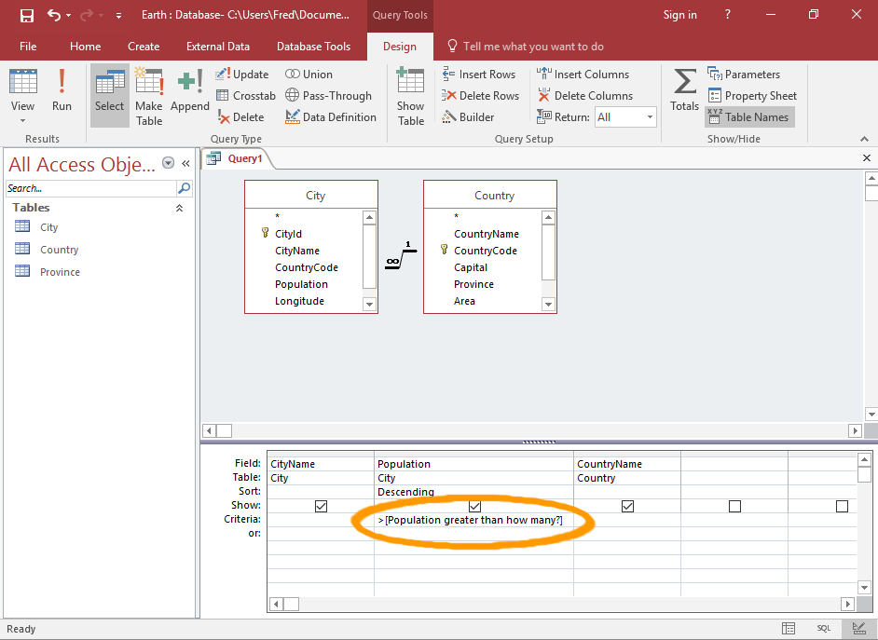Open the External Data ribbon tab
Viewport: 878px width, 640px height.
pos(218,47)
